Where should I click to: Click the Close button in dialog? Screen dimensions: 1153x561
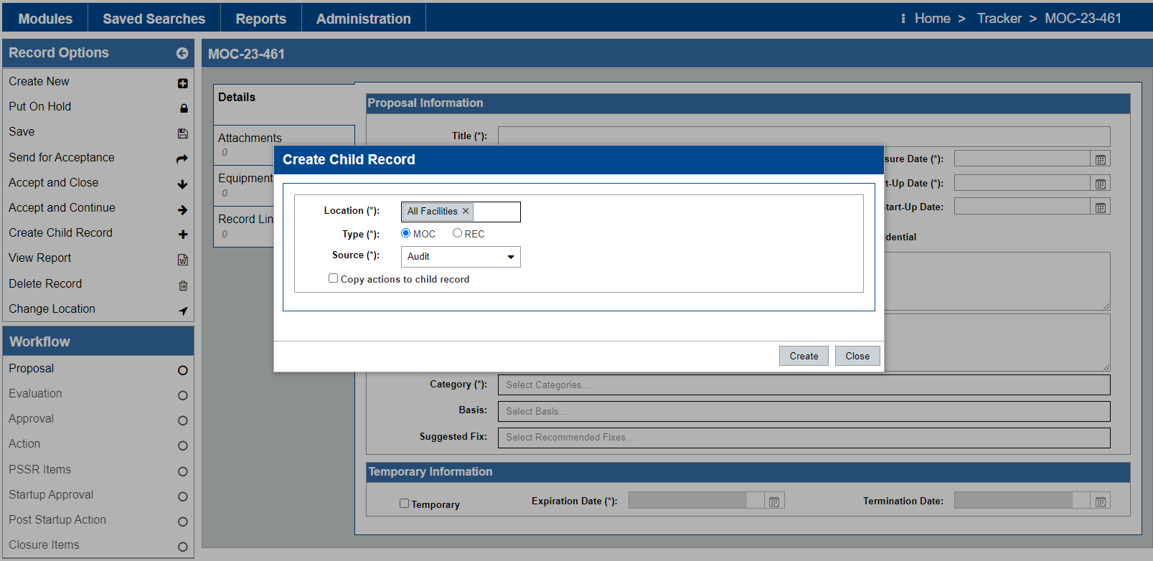point(857,356)
